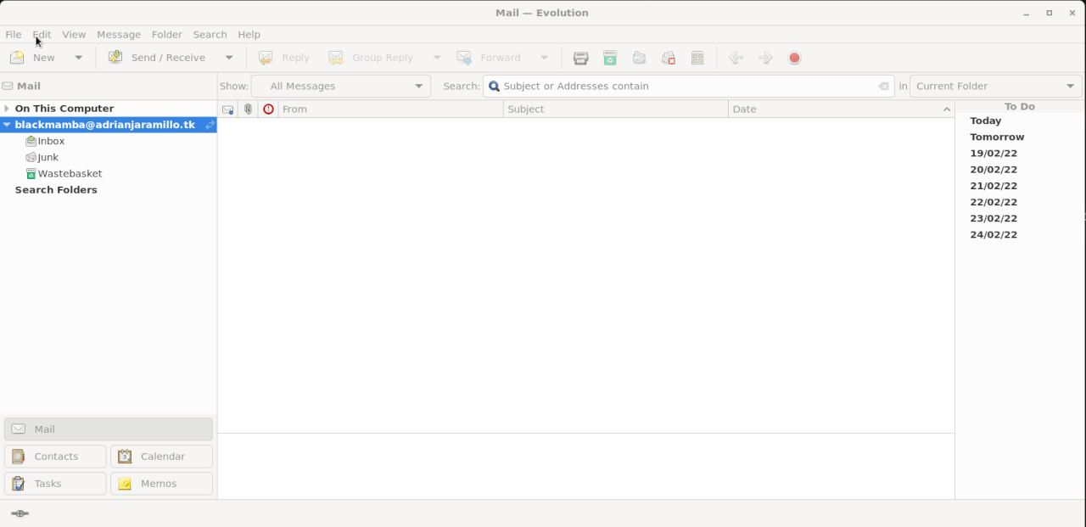
Task: Click the search text field
Action: click(687, 86)
